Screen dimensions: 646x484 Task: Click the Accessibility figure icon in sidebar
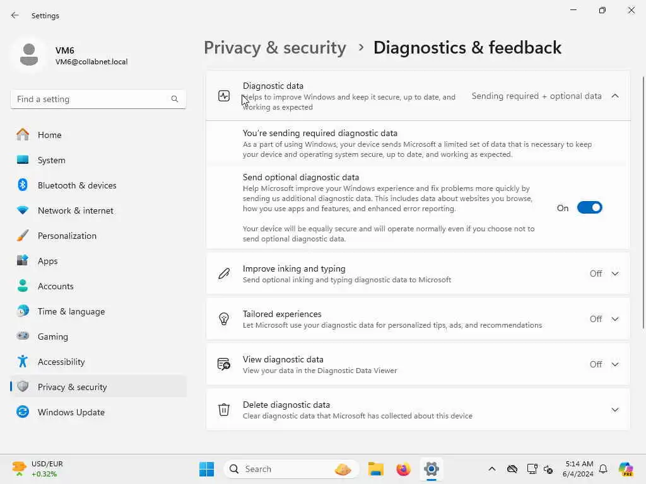tap(23, 361)
